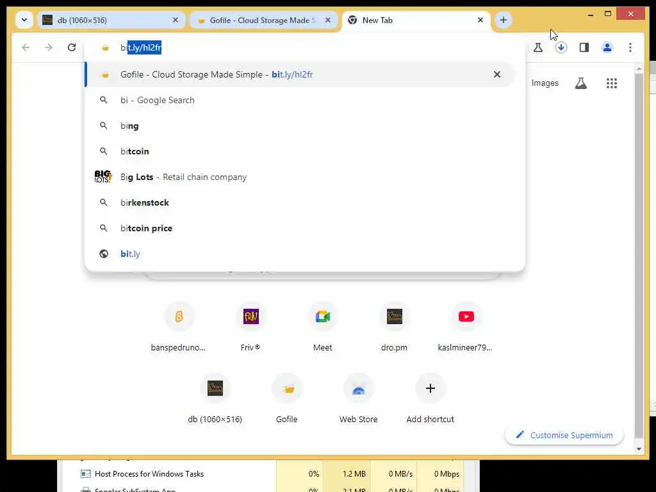Screen dimensions: 656x492
Task: Select the bit.ly URL suggestion
Action: click(300, 254)
